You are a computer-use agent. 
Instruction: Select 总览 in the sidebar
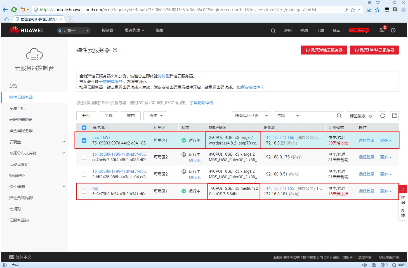tap(13, 86)
